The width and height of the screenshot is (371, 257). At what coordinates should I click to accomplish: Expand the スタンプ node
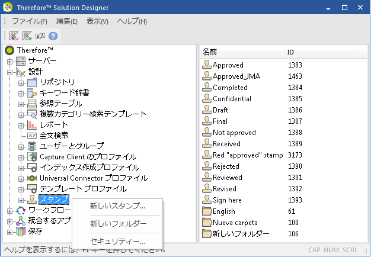tap(21, 200)
